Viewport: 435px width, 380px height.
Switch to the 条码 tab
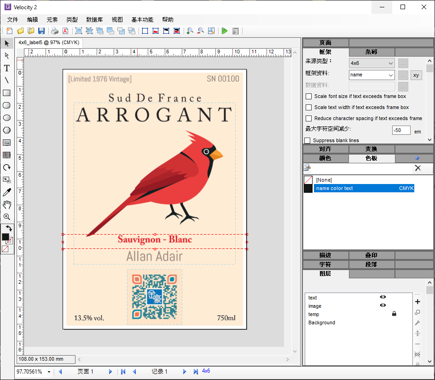(371, 52)
